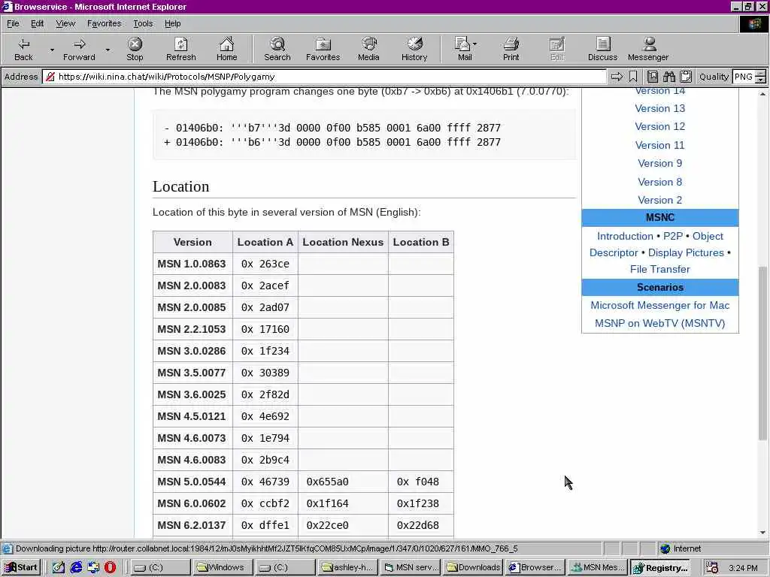Step Quality down with the lower arrow

click(760, 80)
